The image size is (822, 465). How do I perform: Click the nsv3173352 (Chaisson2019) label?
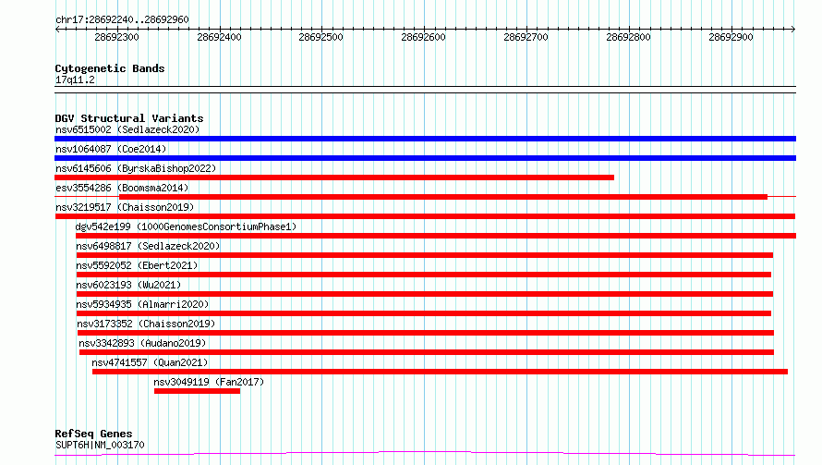click(146, 324)
